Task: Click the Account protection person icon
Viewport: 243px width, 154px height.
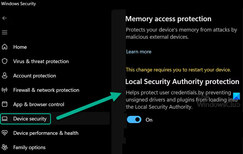Action: pyautogui.click(x=5, y=75)
